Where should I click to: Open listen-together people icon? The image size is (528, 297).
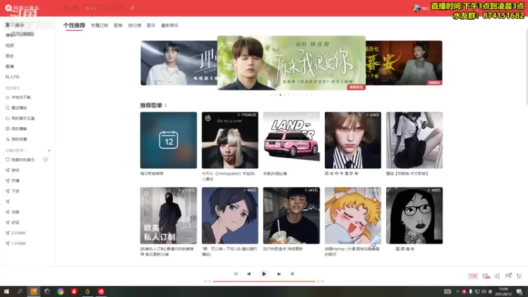pos(508,276)
